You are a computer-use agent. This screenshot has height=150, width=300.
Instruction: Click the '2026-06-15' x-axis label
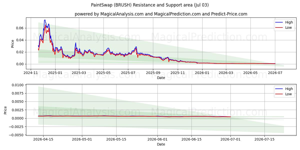click(192, 139)
